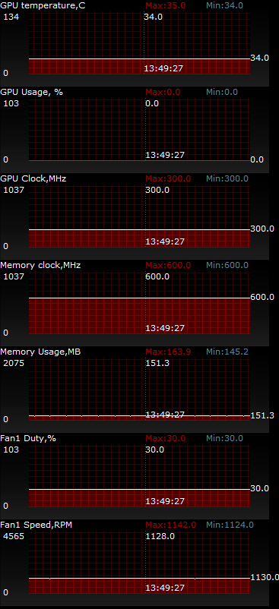This screenshot has height=609, width=279.
Task: Click the Min:1124.0 fan speed value
Action: pyautogui.click(x=230, y=525)
